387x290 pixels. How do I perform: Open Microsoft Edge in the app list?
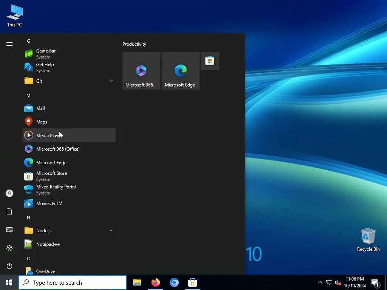(x=69, y=162)
